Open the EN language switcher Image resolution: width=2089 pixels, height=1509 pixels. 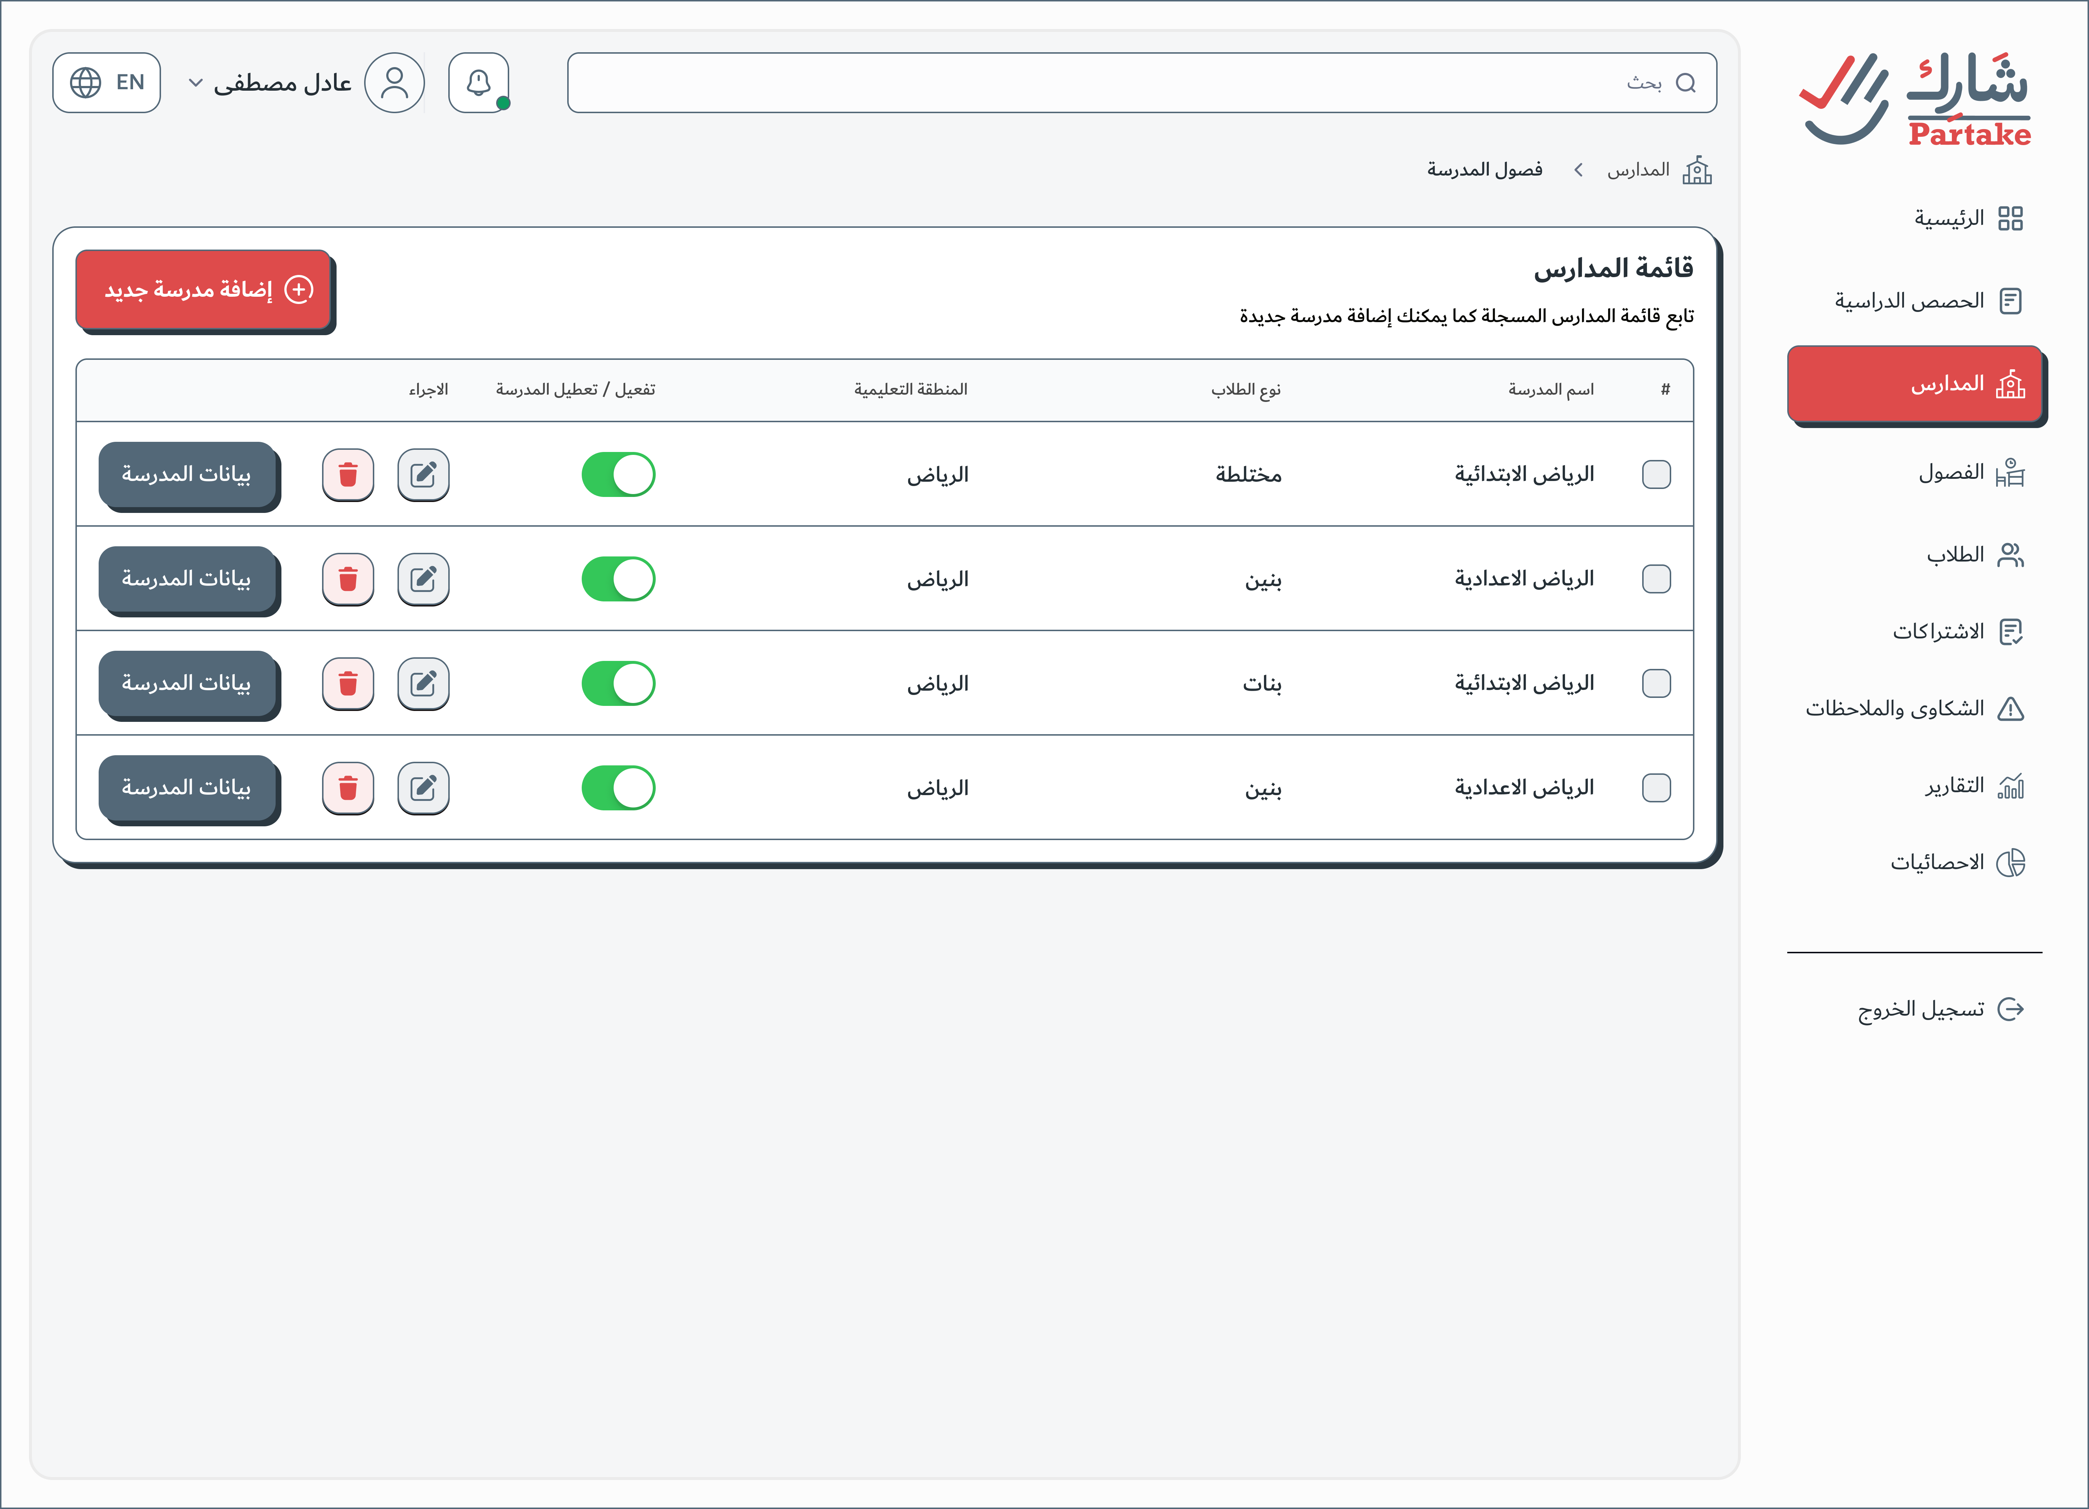[x=107, y=83]
